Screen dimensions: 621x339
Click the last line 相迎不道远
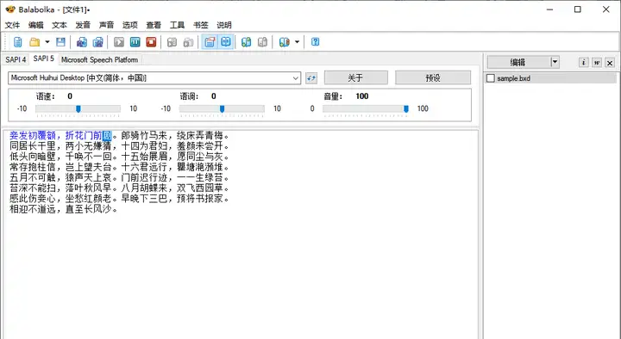(63, 209)
